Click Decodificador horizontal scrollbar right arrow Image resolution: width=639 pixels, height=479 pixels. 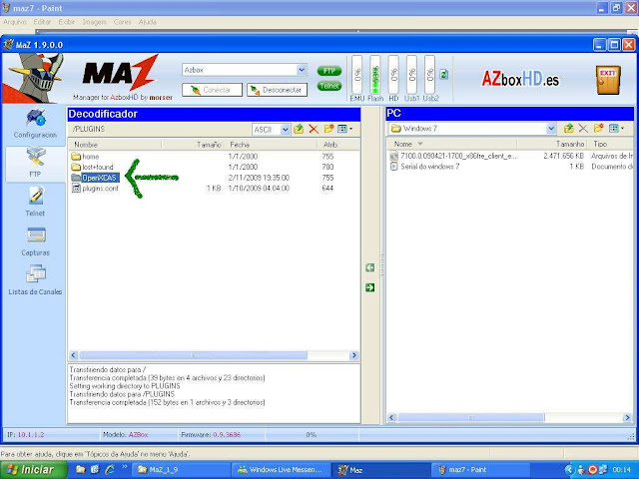[354, 355]
